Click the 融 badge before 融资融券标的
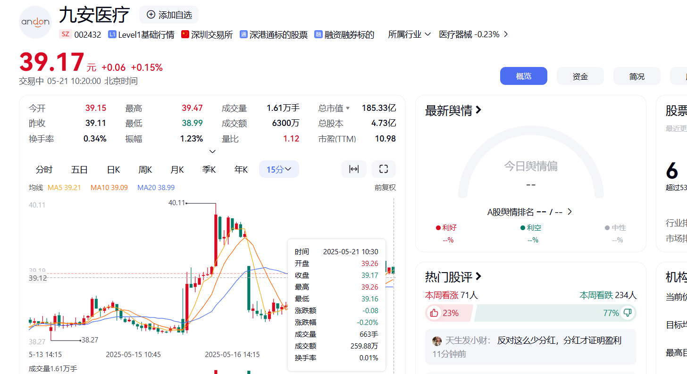Image resolution: width=687 pixels, height=374 pixels. click(318, 34)
